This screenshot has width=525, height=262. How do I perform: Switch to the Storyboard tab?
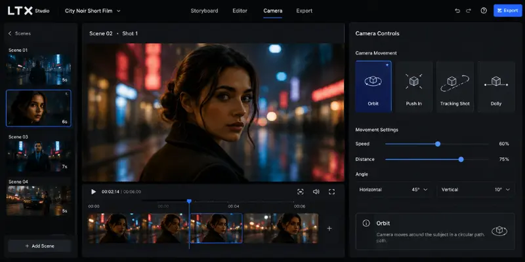(x=204, y=10)
